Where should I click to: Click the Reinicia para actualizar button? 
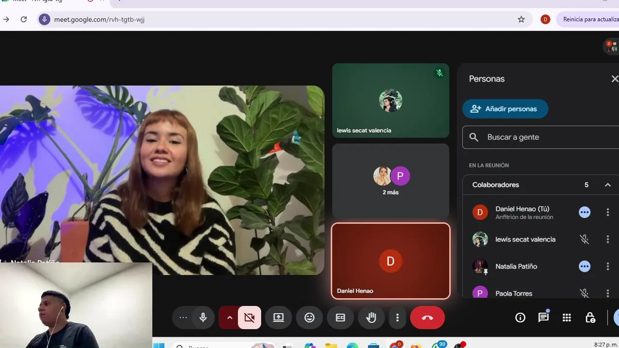coord(588,19)
